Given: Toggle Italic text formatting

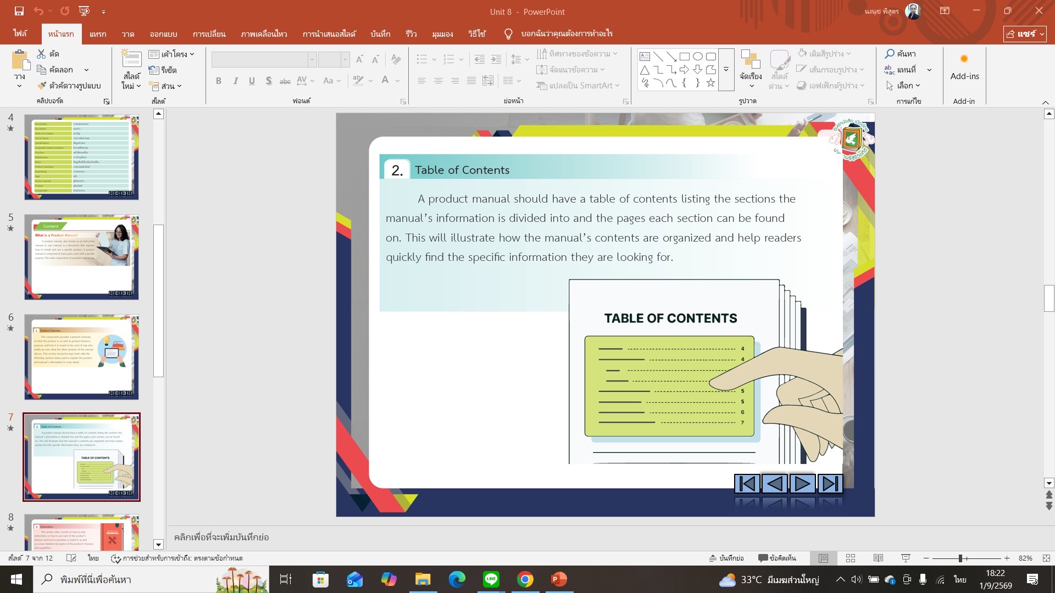Looking at the screenshot, I should point(235,81).
